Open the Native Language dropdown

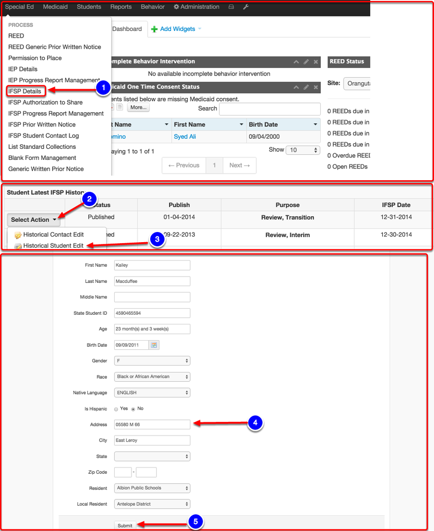pyautogui.click(x=152, y=392)
